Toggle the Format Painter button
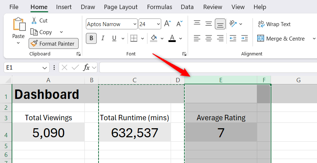The height and width of the screenshot is (163, 317). pos(54,43)
